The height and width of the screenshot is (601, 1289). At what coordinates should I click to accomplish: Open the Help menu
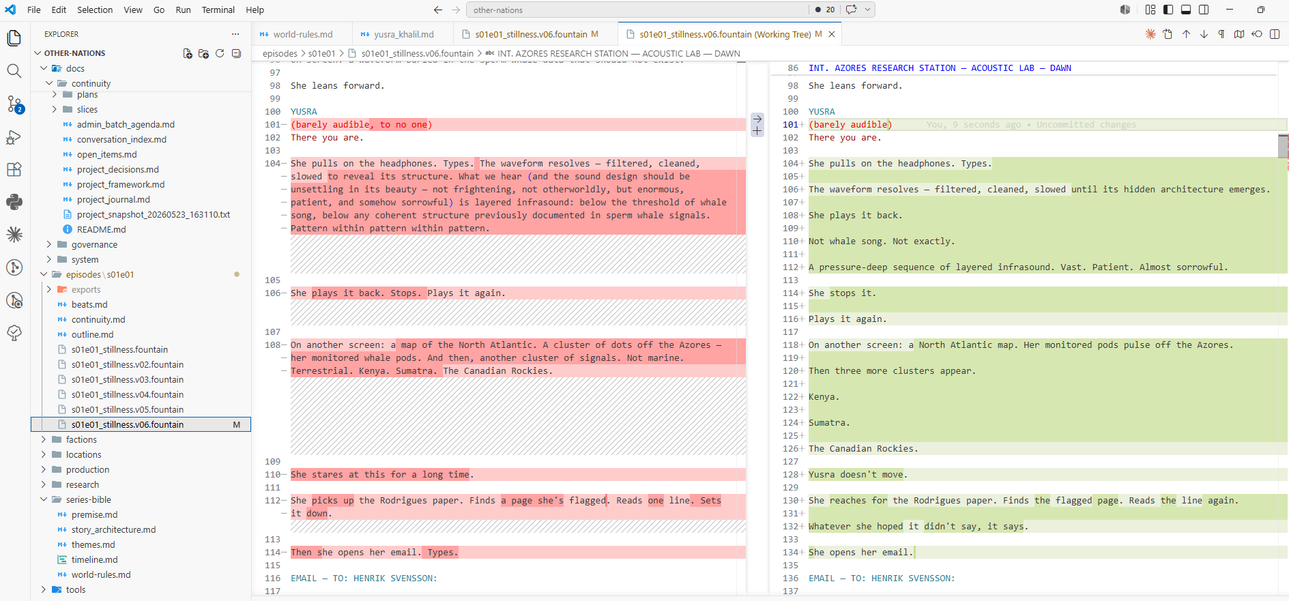pyautogui.click(x=255, y=10)
